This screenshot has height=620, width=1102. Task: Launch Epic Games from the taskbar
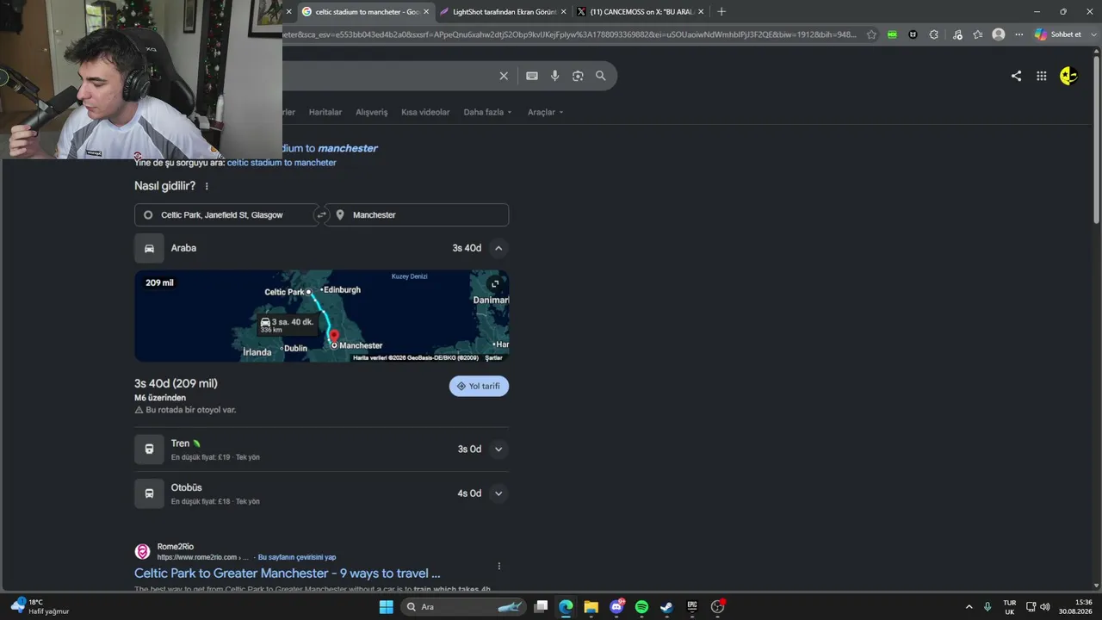coord(691,607)
